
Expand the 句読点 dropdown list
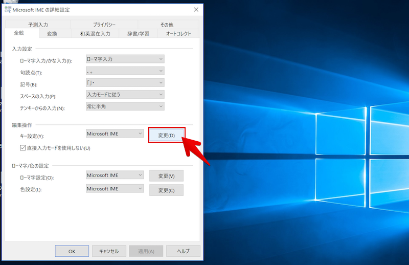coord(125,71)
